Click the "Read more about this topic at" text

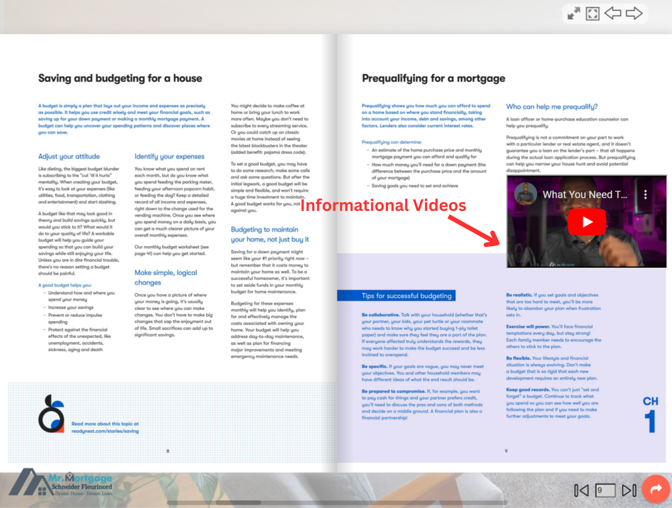pyautogui.click(x=105, y=424)
